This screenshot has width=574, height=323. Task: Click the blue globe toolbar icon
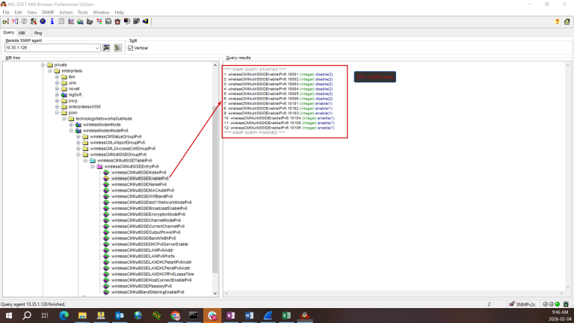coord(43,22)
